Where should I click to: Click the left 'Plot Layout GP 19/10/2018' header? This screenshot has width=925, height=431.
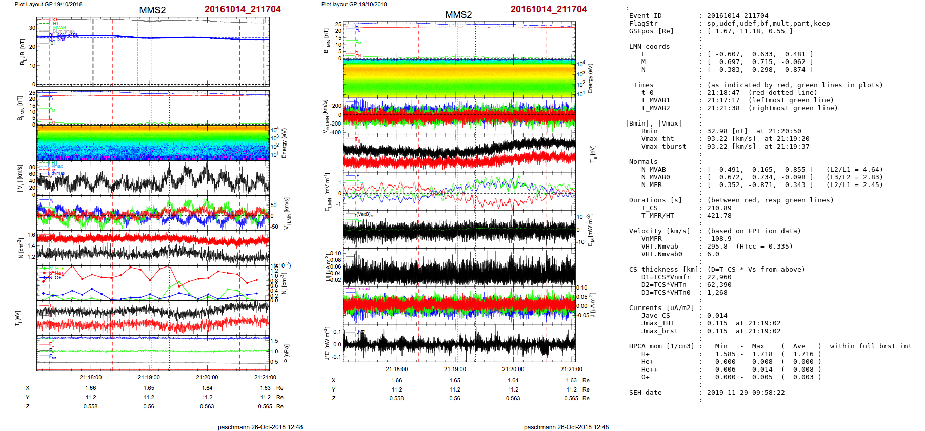tap(48, 4)
